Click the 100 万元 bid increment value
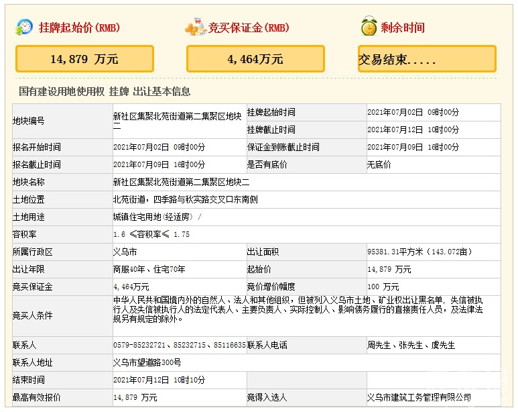 point(383,287)
